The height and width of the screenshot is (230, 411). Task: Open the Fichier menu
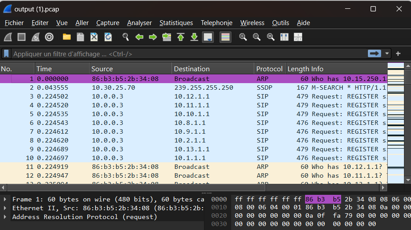14,23
